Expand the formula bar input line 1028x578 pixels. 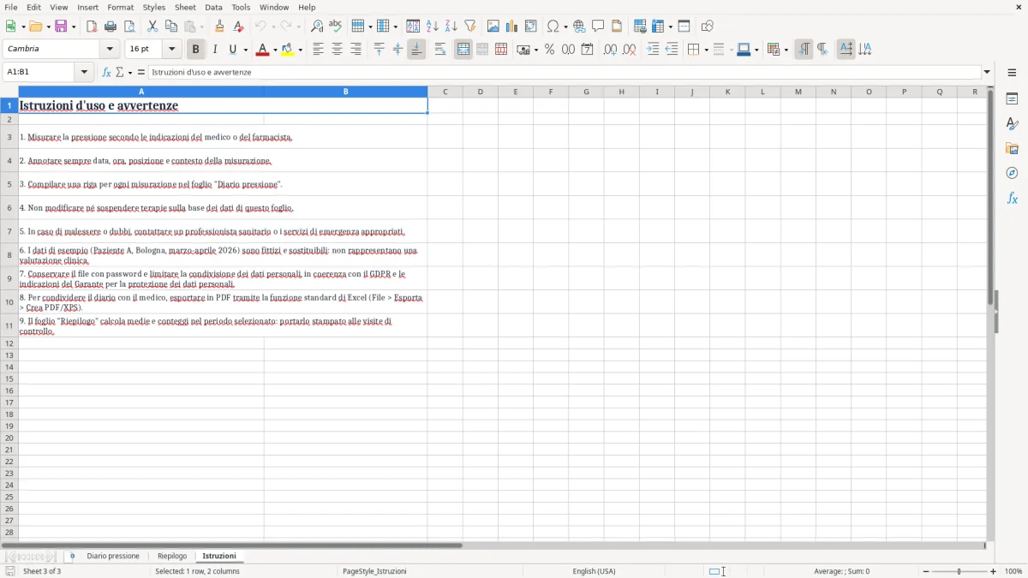coord(987,72)
